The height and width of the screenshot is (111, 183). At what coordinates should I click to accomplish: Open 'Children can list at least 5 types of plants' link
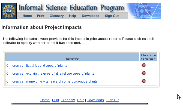[x=37, y=66]
